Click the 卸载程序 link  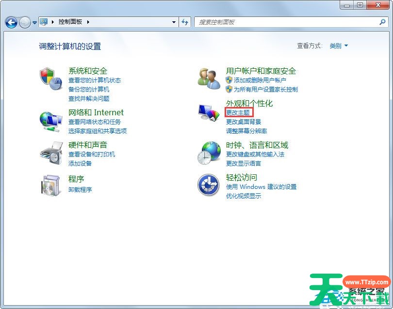[x=80, y=189]
